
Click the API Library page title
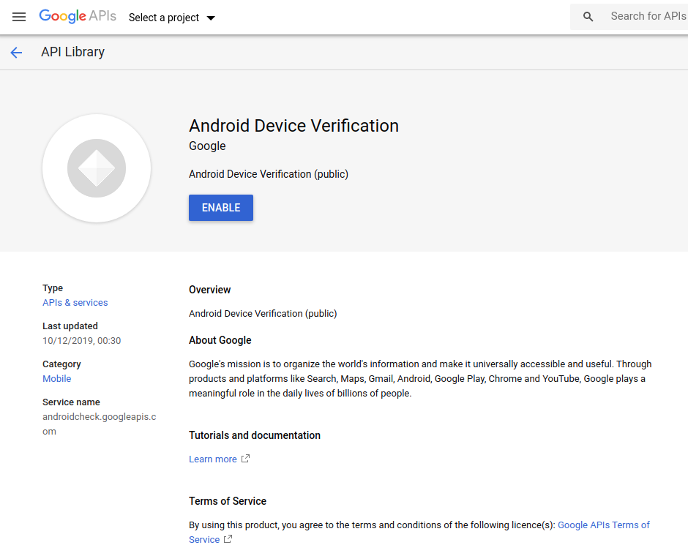72,52
